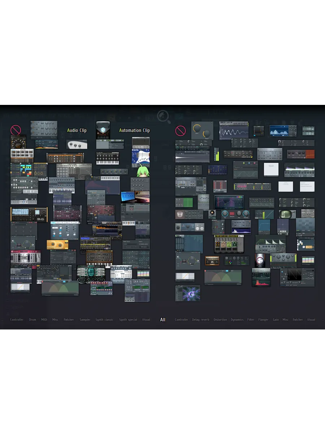This screenshot has height=434, width=325.
Task: Select the red 'none' icon in generators panel
Action: point(16,130)
